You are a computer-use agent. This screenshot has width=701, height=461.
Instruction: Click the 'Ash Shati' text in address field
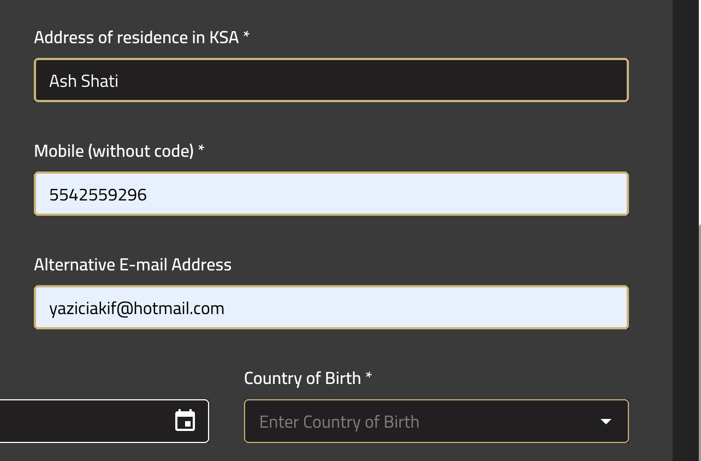point(84,81)
